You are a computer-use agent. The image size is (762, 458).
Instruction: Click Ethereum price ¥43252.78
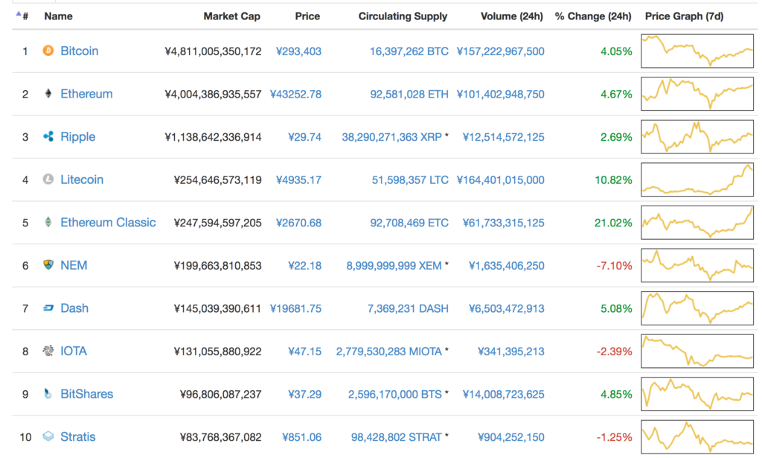[x=295, y=95]
